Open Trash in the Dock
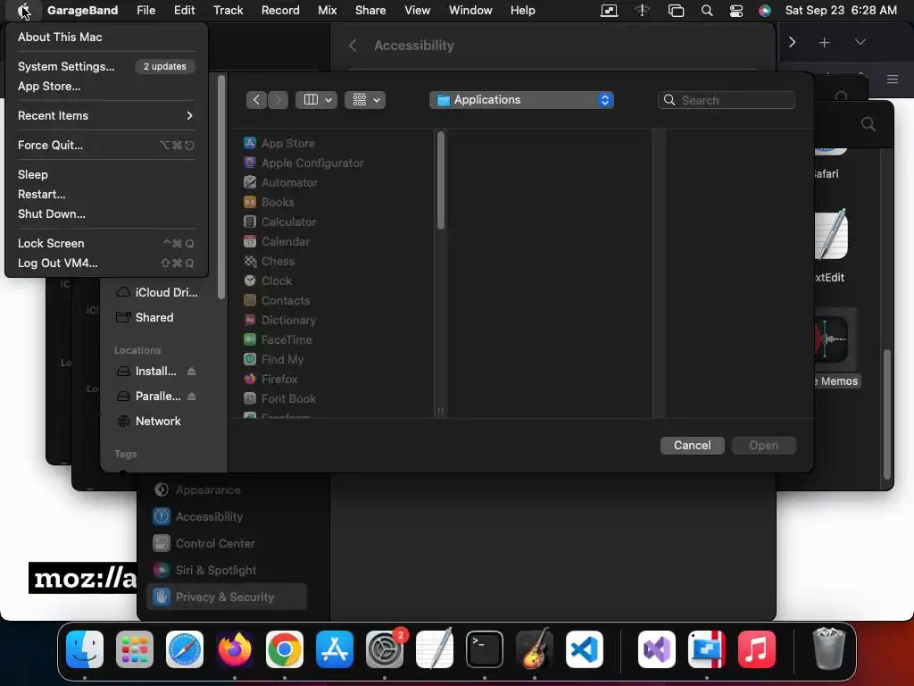 coord(828,649)
